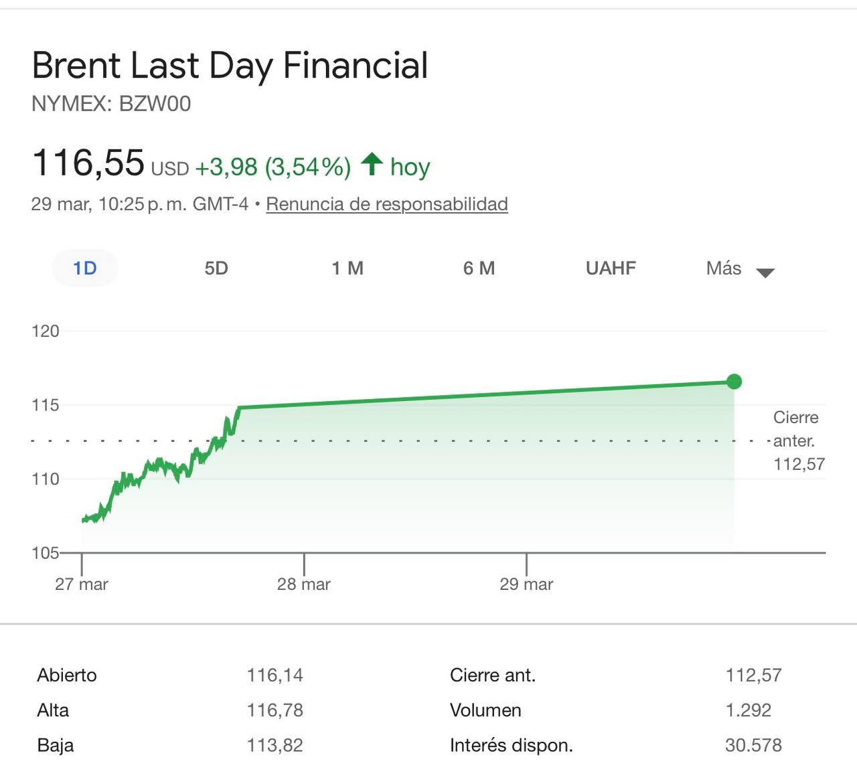
Task: Select the UAHF period tab
Action: tap(610, 268)
